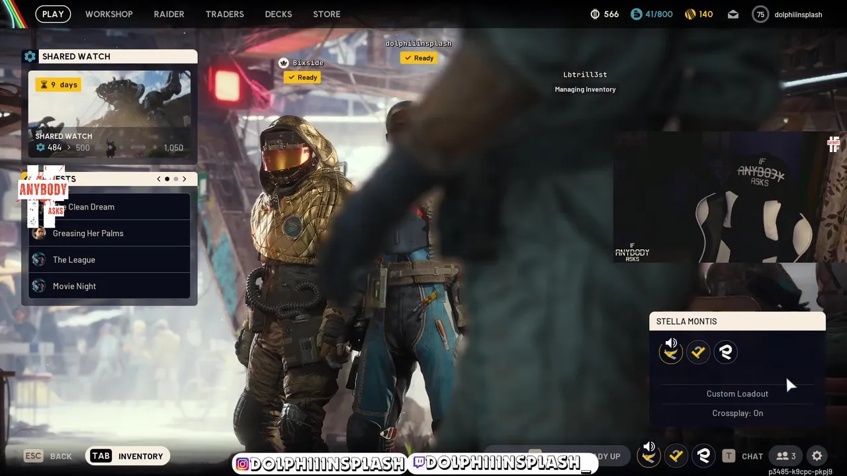Screen dimensions: 847x476
Task: Open INVENTORY with the TAB button
Action: point(128,456)
